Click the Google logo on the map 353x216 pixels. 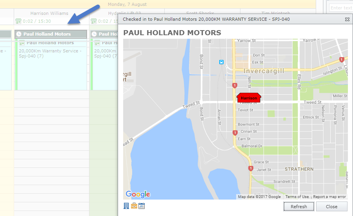tap(138, 194)
